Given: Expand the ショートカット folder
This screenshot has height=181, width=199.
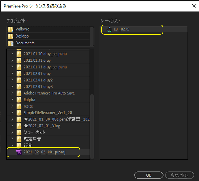Looking at the screenshot, I should (12, 132).
